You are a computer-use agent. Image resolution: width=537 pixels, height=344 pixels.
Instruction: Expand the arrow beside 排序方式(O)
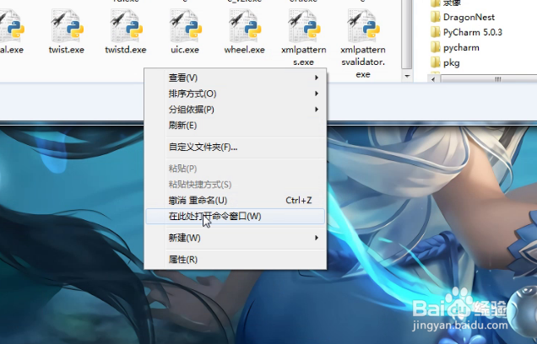317,94
